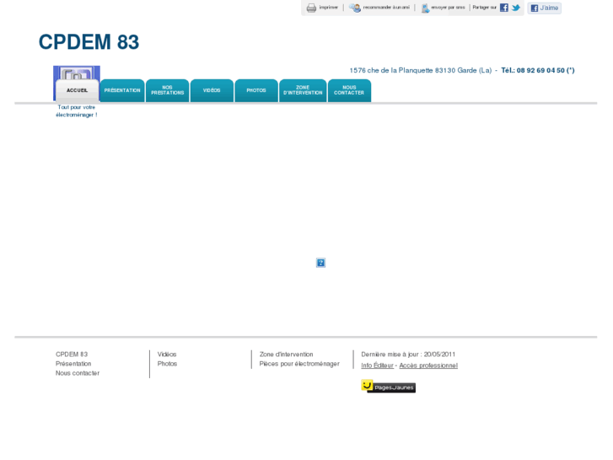Image resolution: width=613 pixels, height=460 pixels.
Task: Open the CPDEM 83 site title
Action: pos(89,42)
